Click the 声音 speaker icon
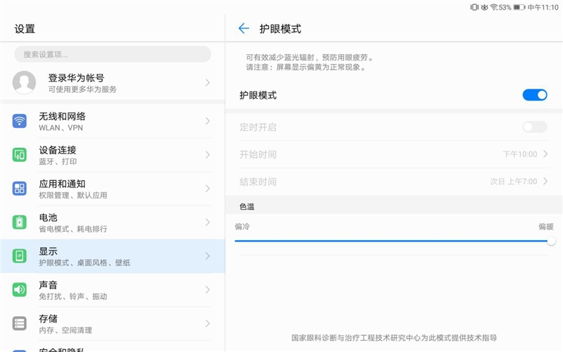The image size is (563, 352). click(20, 290)
